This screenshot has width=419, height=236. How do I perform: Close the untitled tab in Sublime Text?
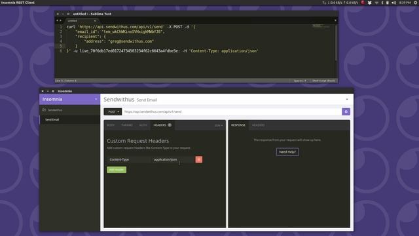(x=95, y=21)
